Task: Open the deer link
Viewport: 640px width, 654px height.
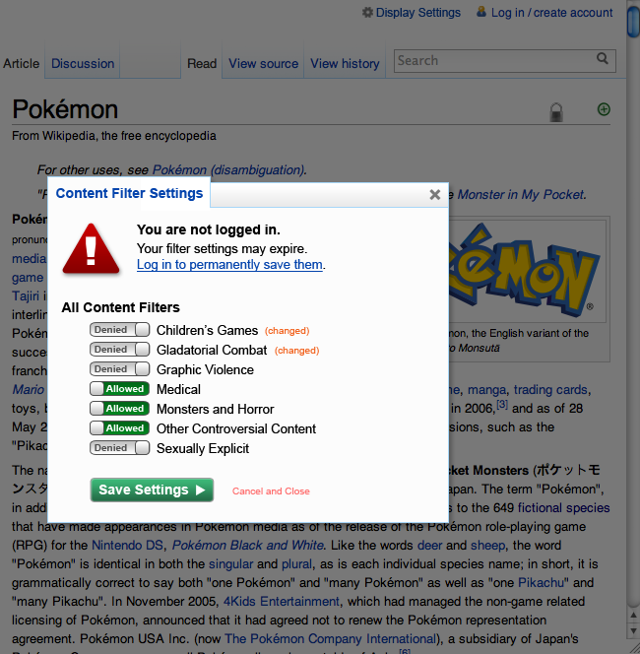Action: pos(429,545)
